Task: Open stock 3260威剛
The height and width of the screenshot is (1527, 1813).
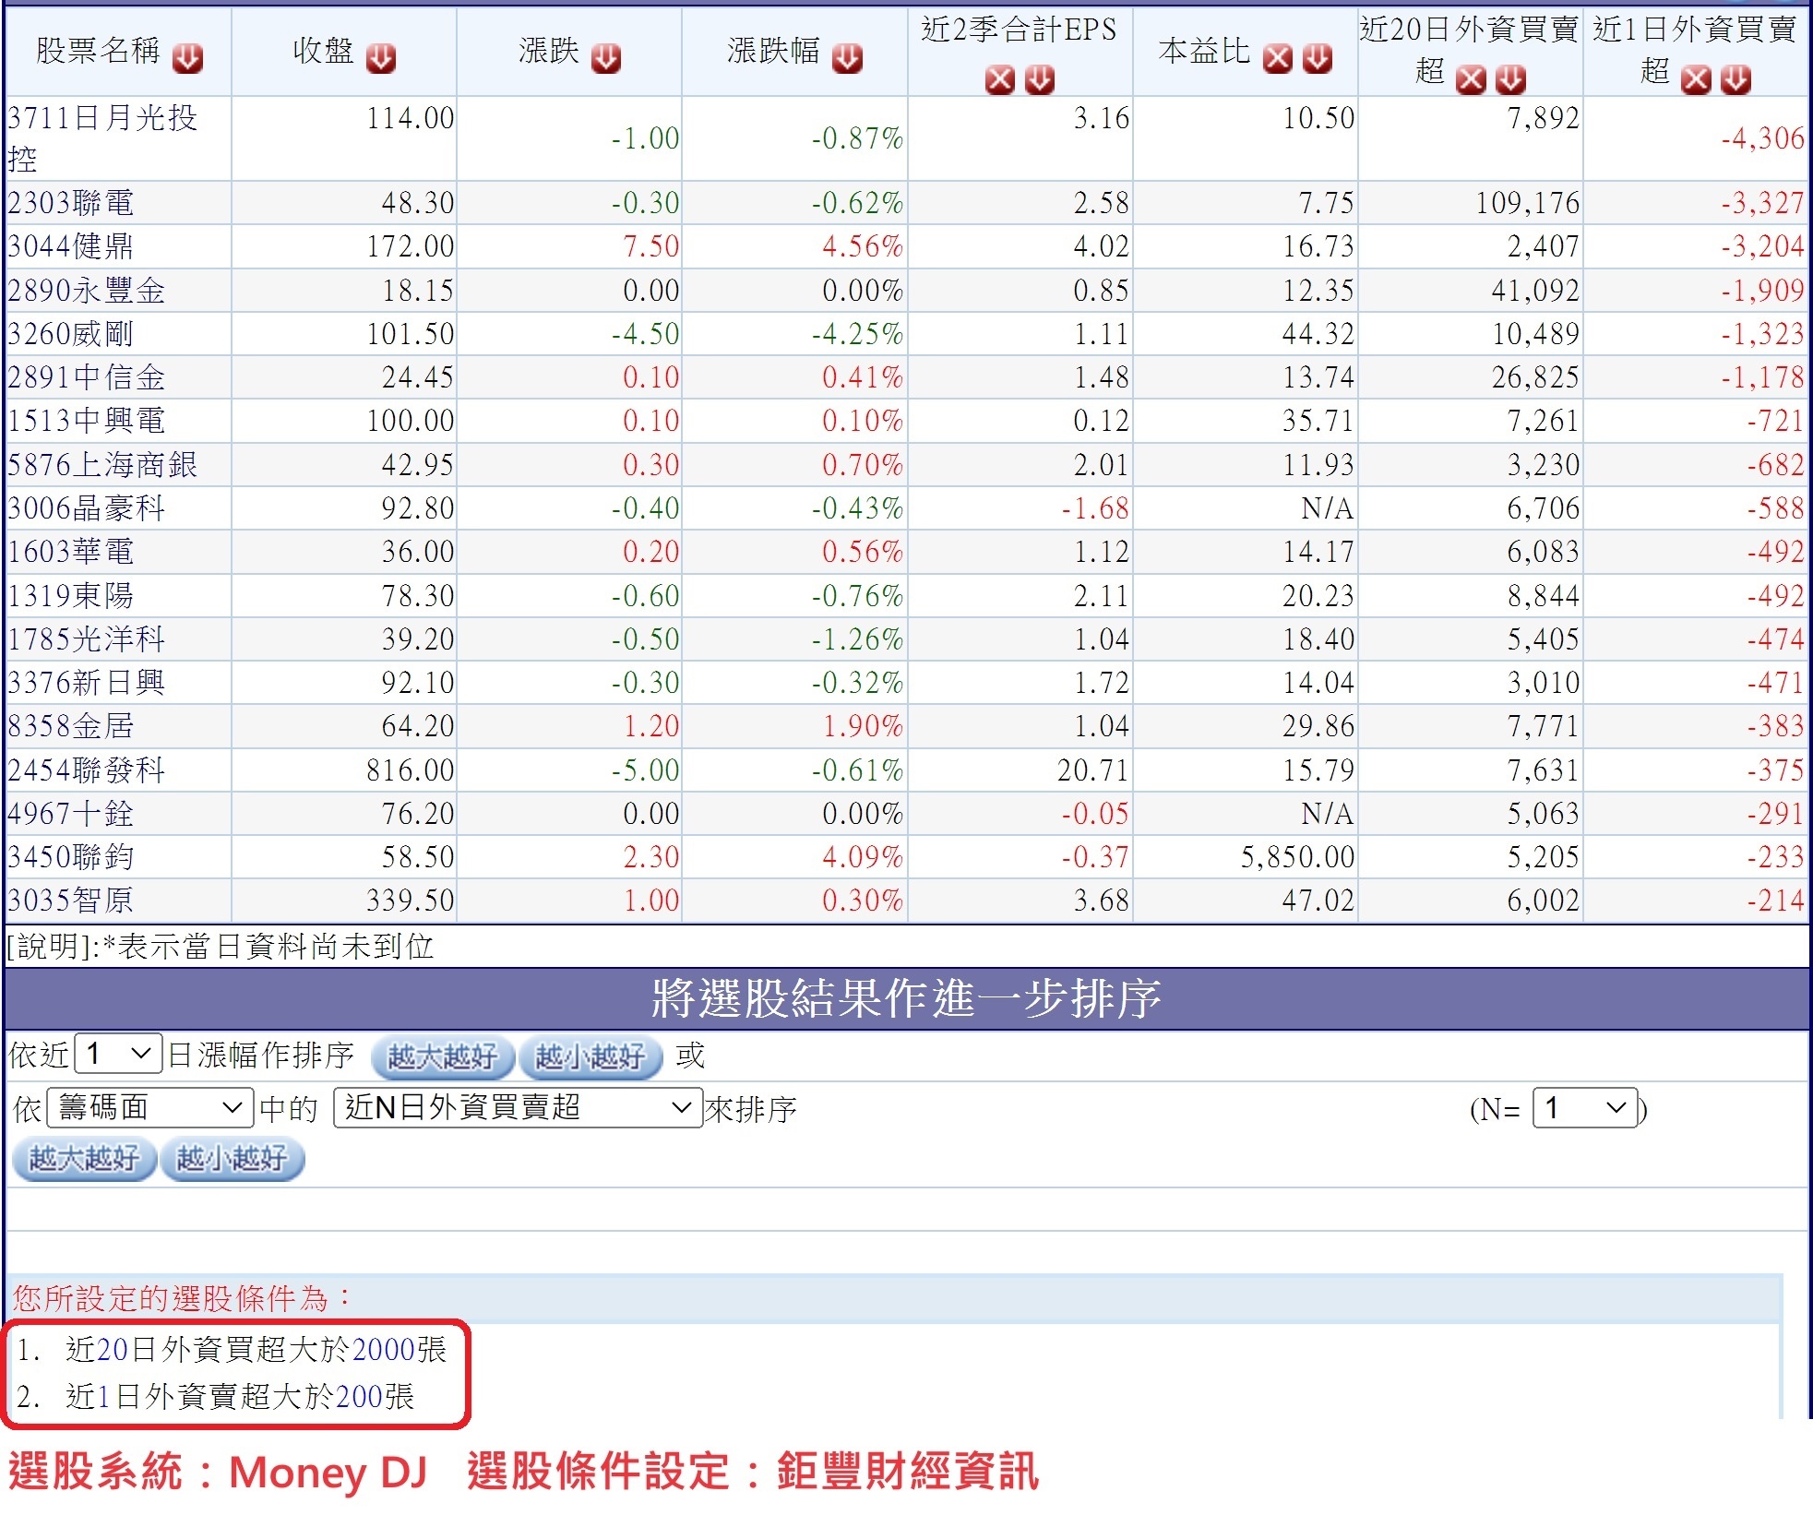Action: [71, 334]
